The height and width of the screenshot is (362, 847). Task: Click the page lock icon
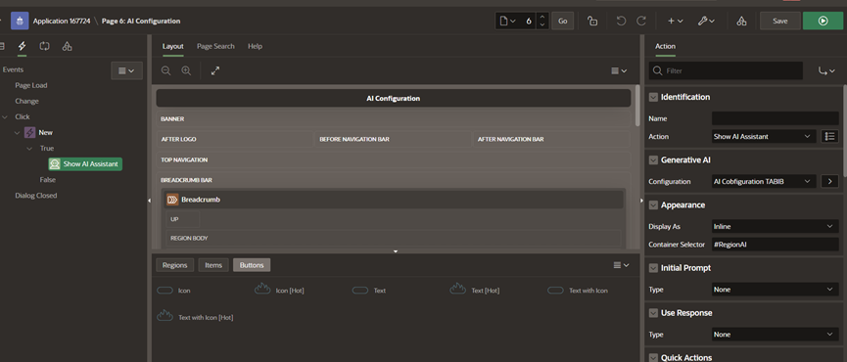click(592, 22)
